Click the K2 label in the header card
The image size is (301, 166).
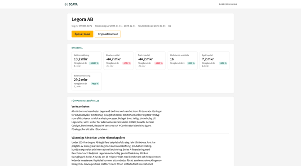point(170,26)
